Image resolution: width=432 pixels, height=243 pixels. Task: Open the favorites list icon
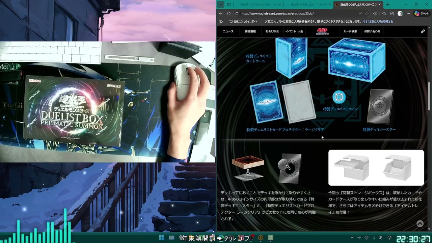pos(384,13)
